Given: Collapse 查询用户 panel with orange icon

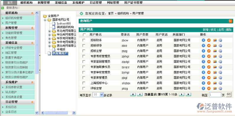Looking at the screenshot, I should (230, 21).
